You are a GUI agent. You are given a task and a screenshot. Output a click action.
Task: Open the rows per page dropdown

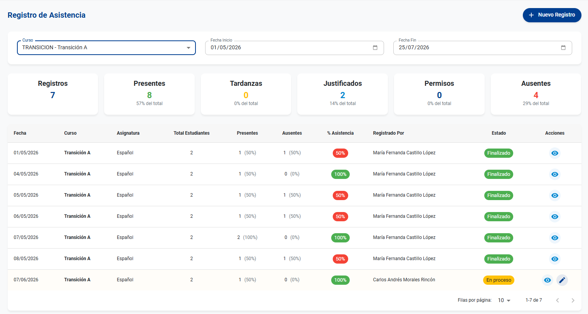tap(504, 300)
